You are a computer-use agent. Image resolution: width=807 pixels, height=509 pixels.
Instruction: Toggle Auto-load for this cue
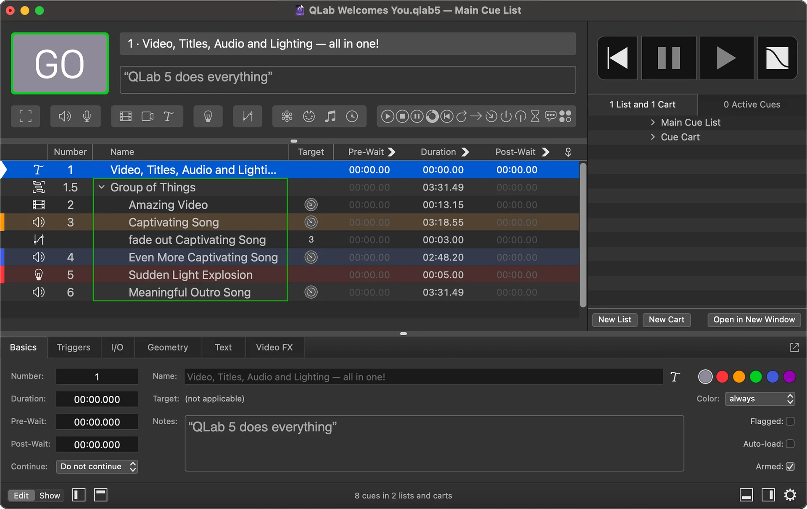790,444
